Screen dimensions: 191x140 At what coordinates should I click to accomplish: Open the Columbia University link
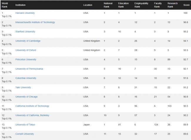26,78
